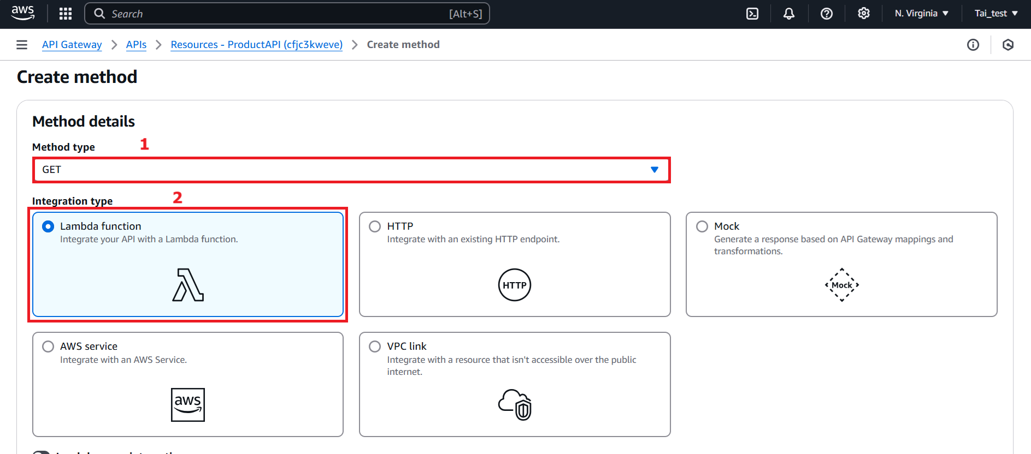Select HTTP integration radio button

coord(375,226)
